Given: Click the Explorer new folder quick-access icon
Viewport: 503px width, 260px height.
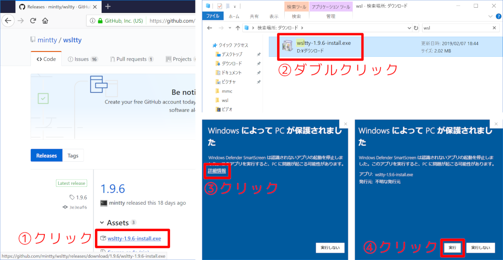Looking at the screenshot, I should tap(228, 6).
